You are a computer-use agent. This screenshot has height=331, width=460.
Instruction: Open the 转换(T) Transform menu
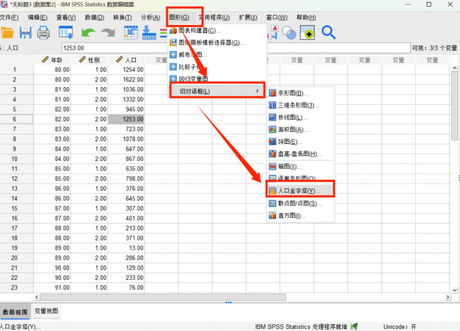(x=122, y=18)
